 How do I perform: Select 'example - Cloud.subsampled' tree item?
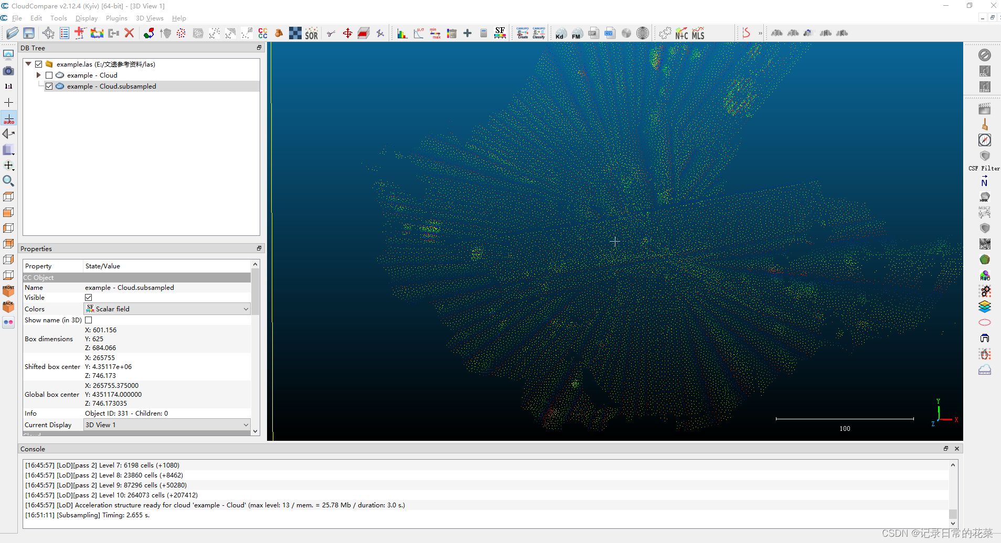(x=111, y=86)
